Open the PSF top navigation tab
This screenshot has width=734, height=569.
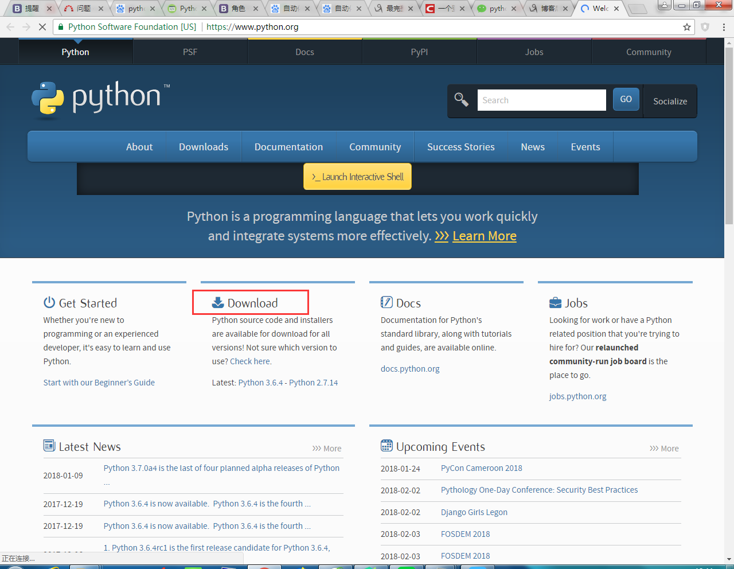click(x=190, y=52)
